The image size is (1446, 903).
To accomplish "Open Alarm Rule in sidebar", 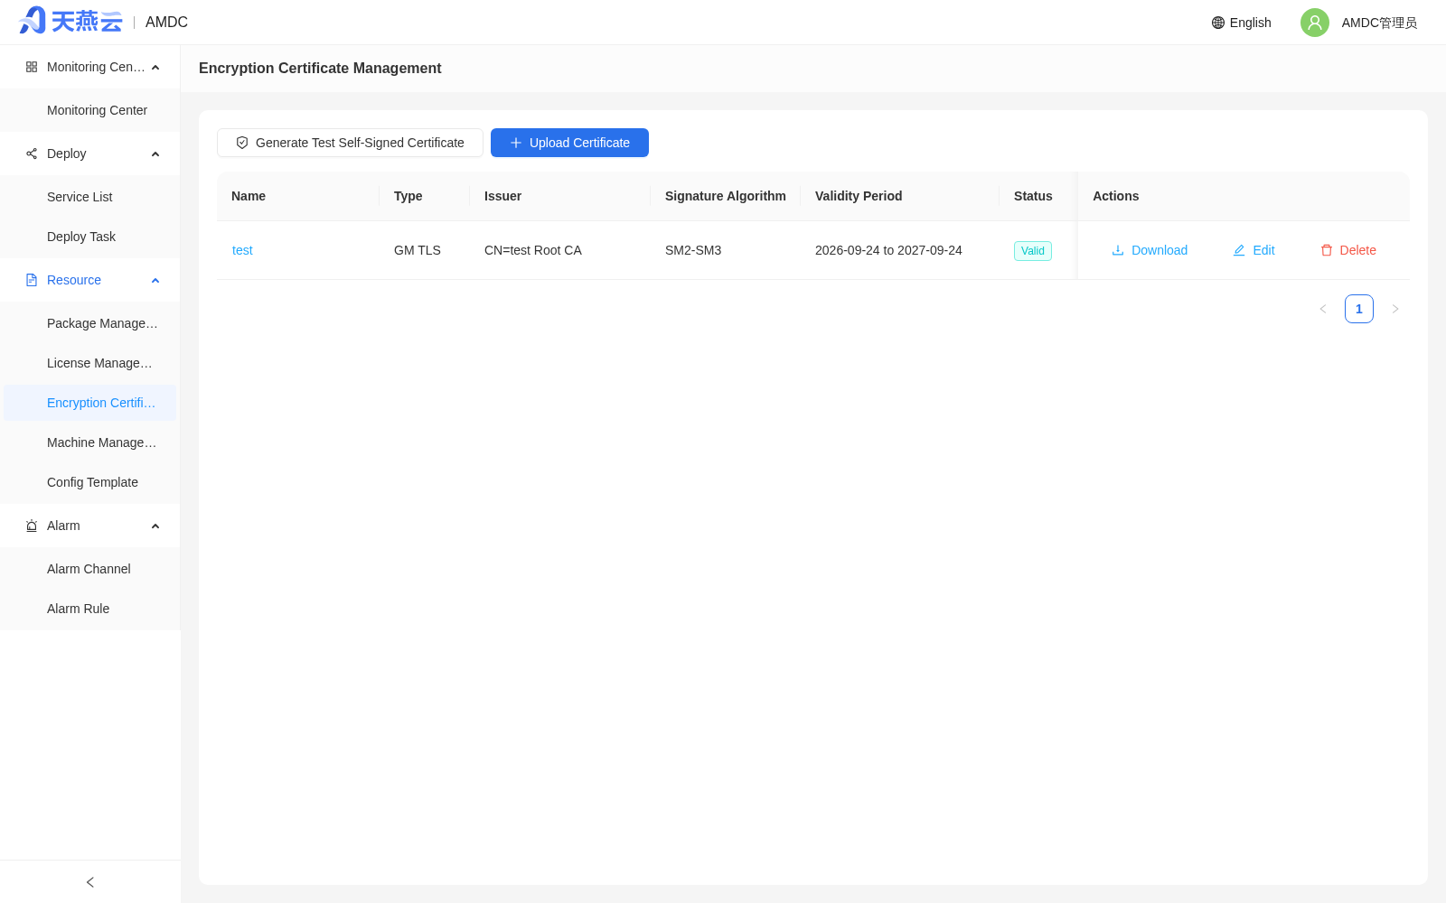I will point(90,609).
